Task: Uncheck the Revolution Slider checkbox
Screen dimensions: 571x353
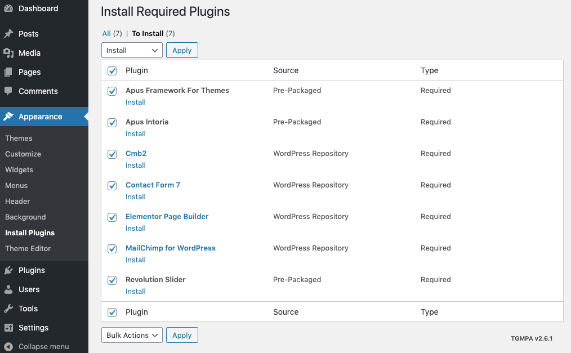Action: [x=112, y=280]
